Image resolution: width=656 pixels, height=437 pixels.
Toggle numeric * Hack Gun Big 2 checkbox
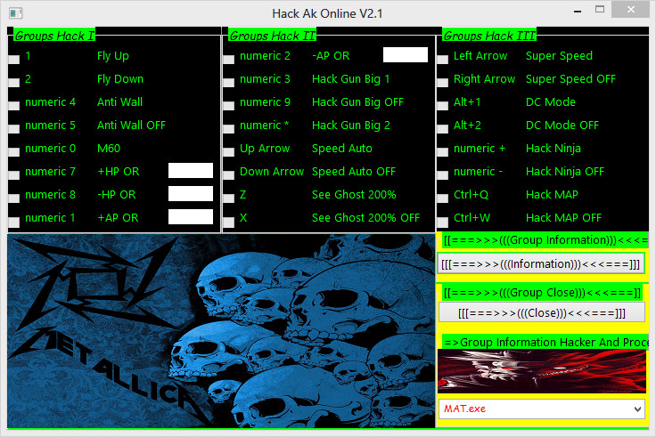[x=228, y=128]
